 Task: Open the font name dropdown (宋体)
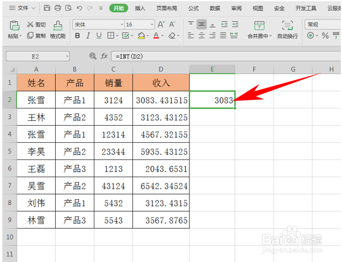122,24
